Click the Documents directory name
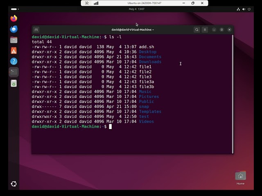Viewport: 262px width, 196px height. click(150, 57)
